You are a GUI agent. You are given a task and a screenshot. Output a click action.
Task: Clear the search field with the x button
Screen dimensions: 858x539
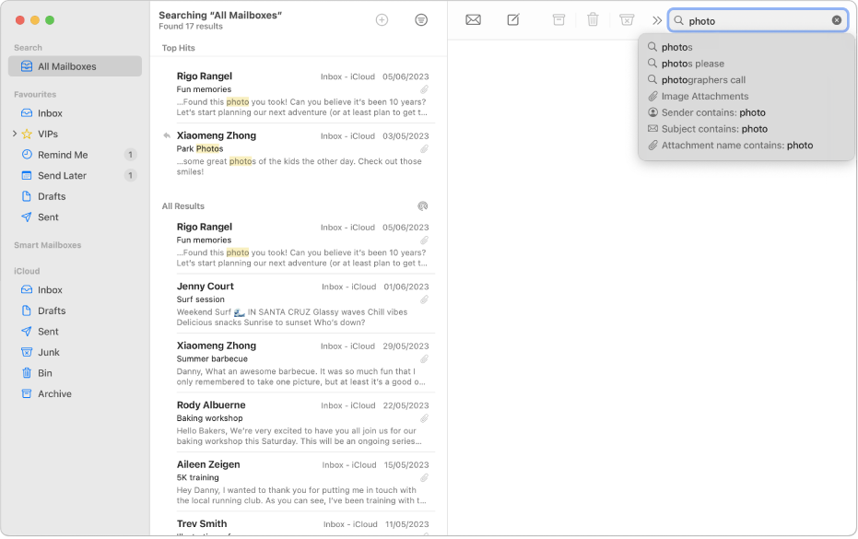click(837, 19)
